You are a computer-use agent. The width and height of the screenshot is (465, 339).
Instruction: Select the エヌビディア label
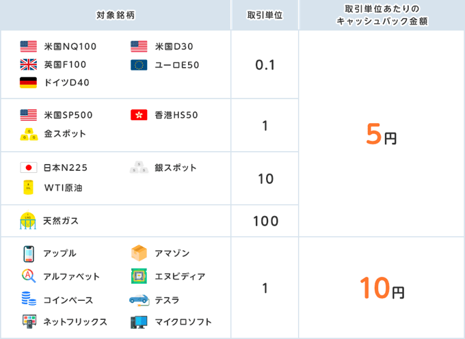180,277
